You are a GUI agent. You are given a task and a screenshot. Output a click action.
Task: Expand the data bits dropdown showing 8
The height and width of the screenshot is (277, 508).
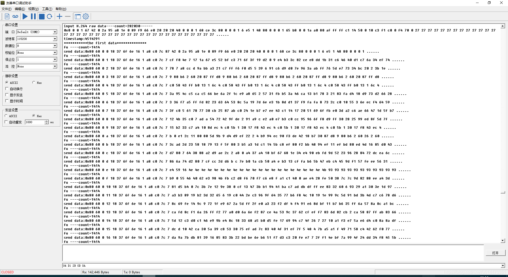tap(55, 46)
